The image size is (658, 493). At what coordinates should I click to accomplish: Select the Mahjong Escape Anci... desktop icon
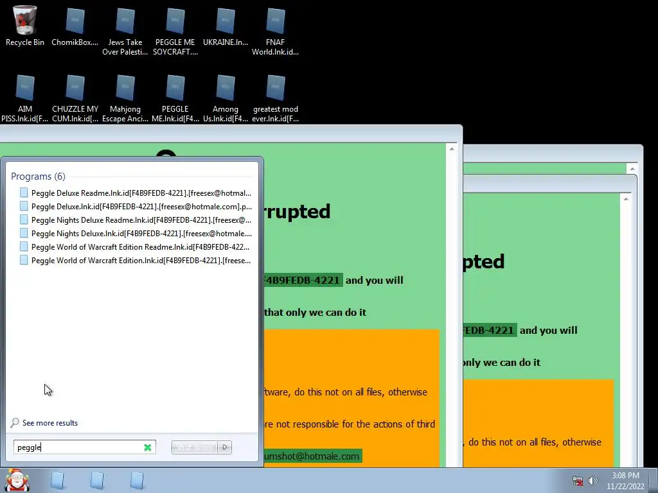(x=125, y=98)
